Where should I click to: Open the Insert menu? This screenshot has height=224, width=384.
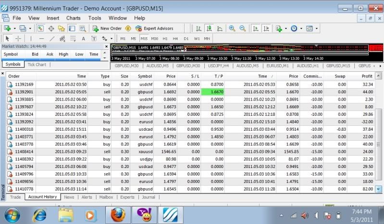pyautogui.click(x=53, y=18)
